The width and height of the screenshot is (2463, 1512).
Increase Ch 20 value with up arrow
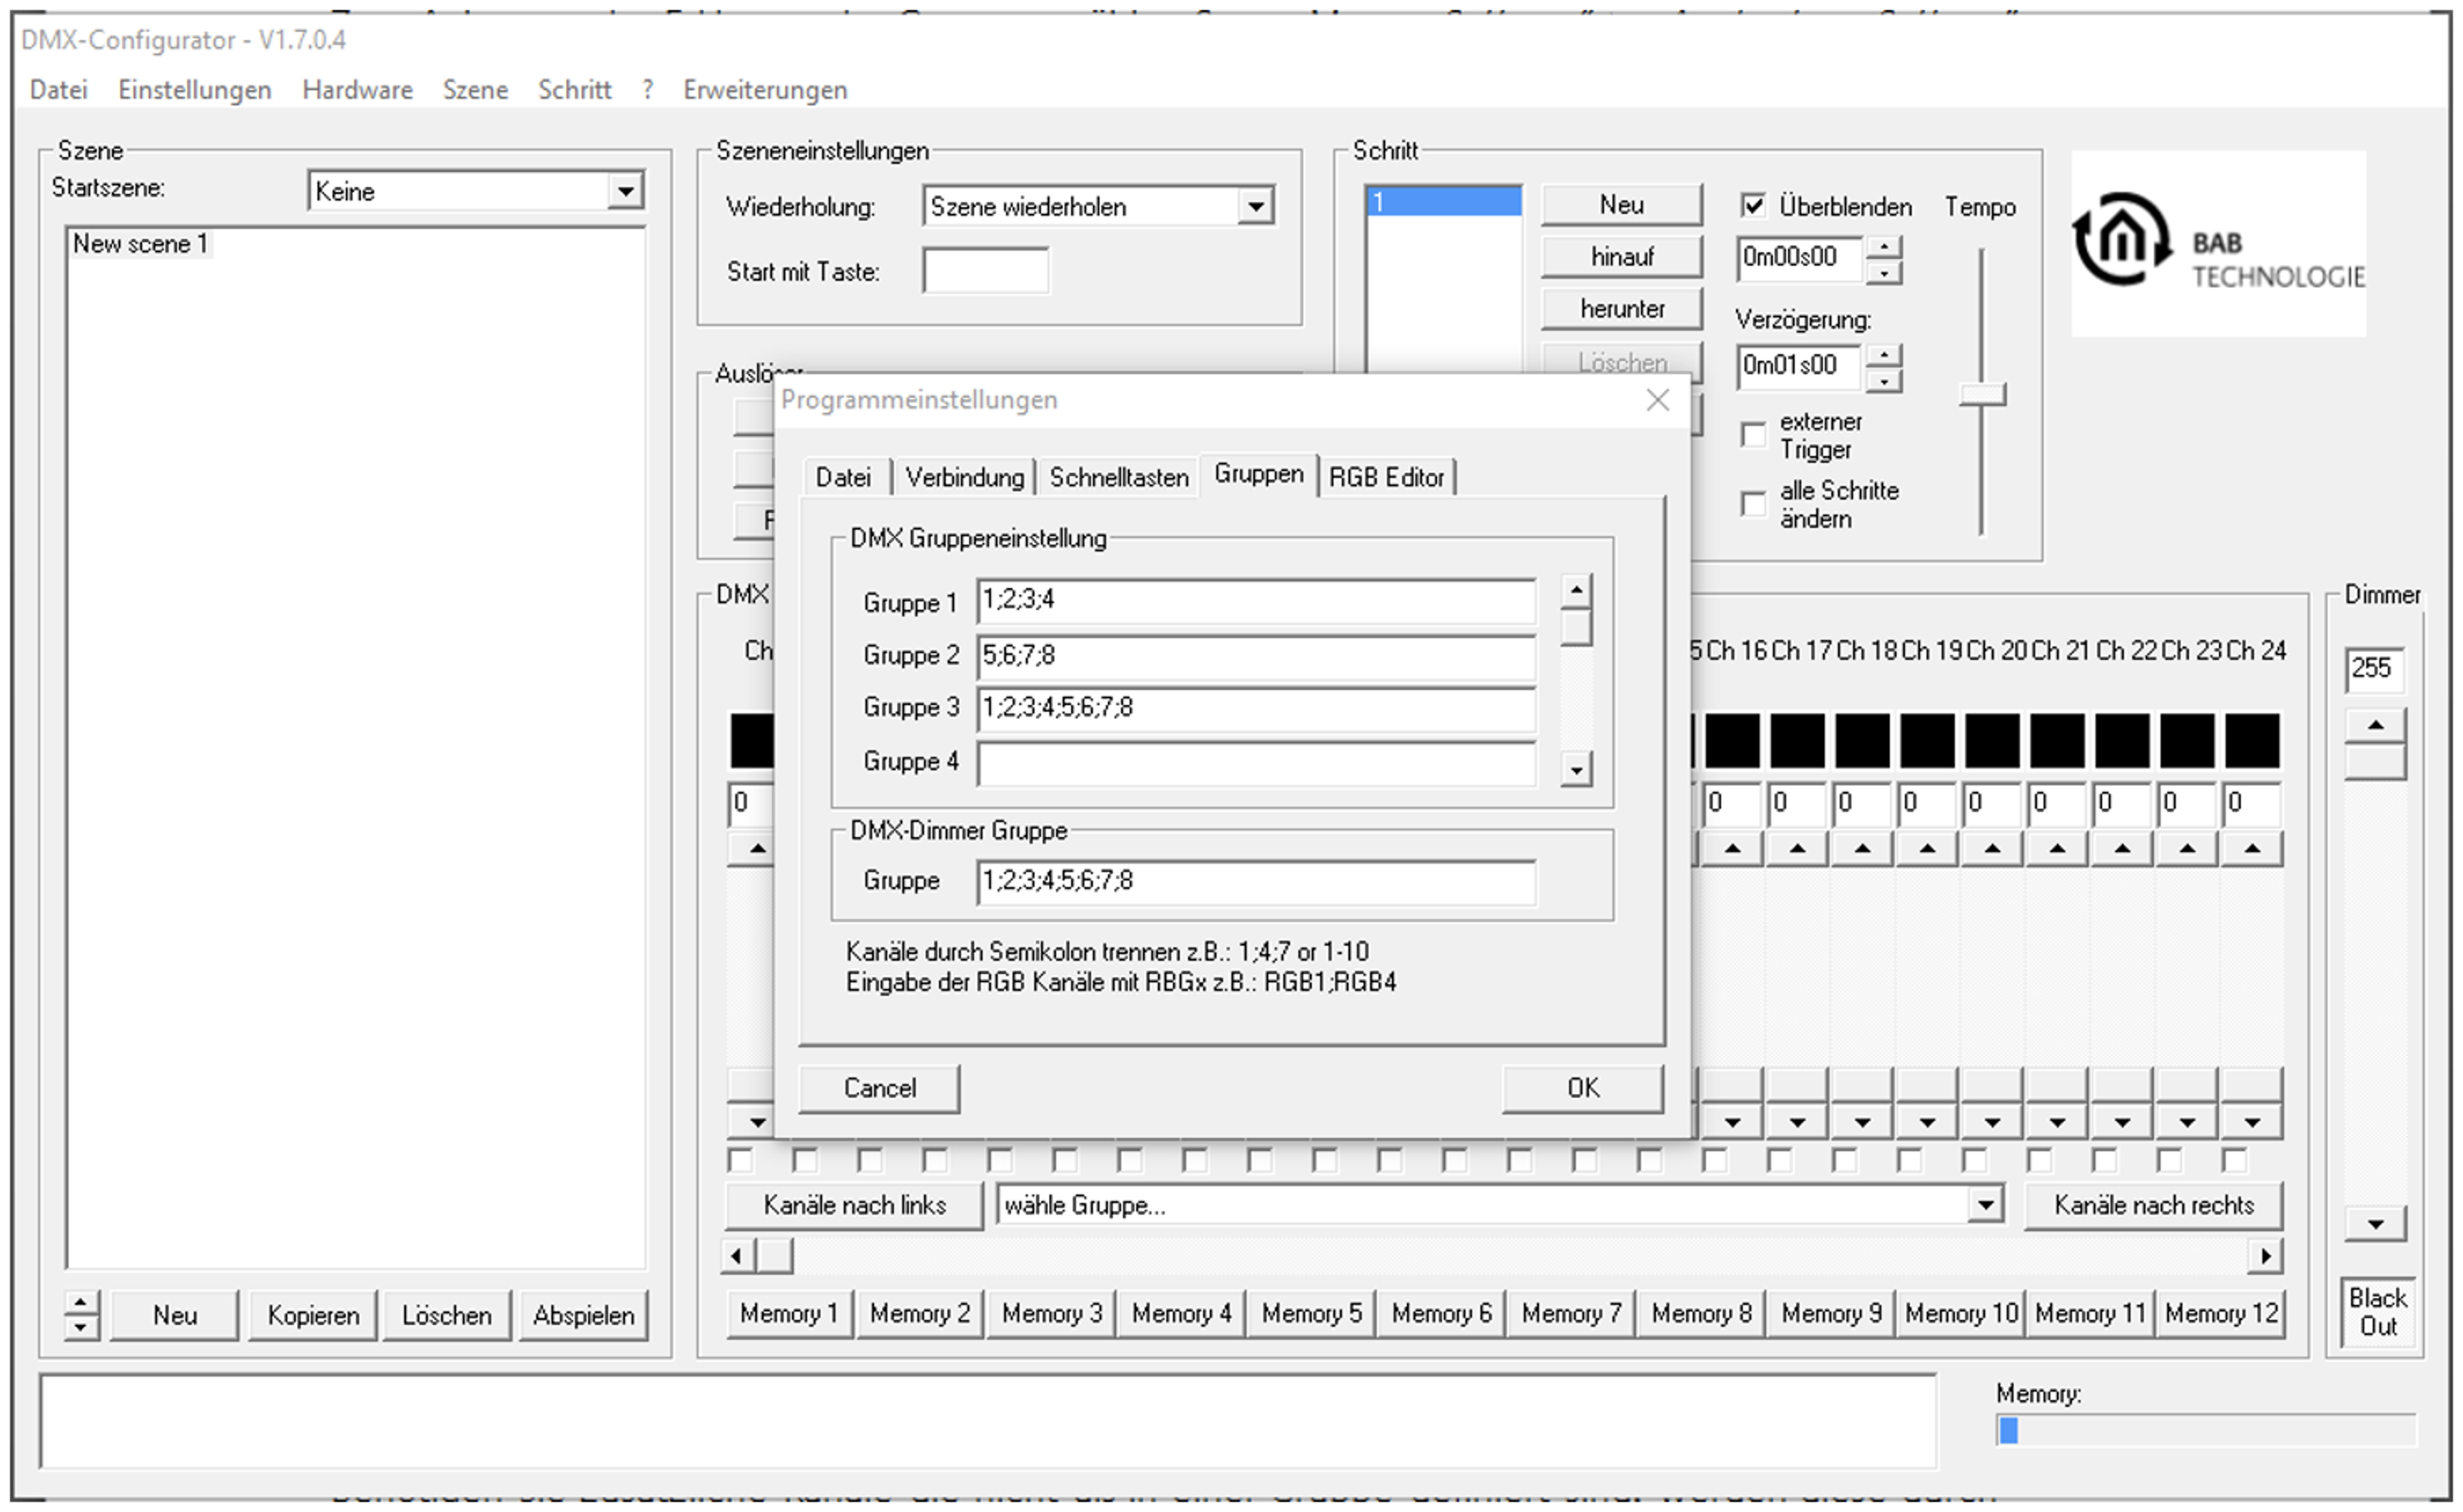[1992, 849]
